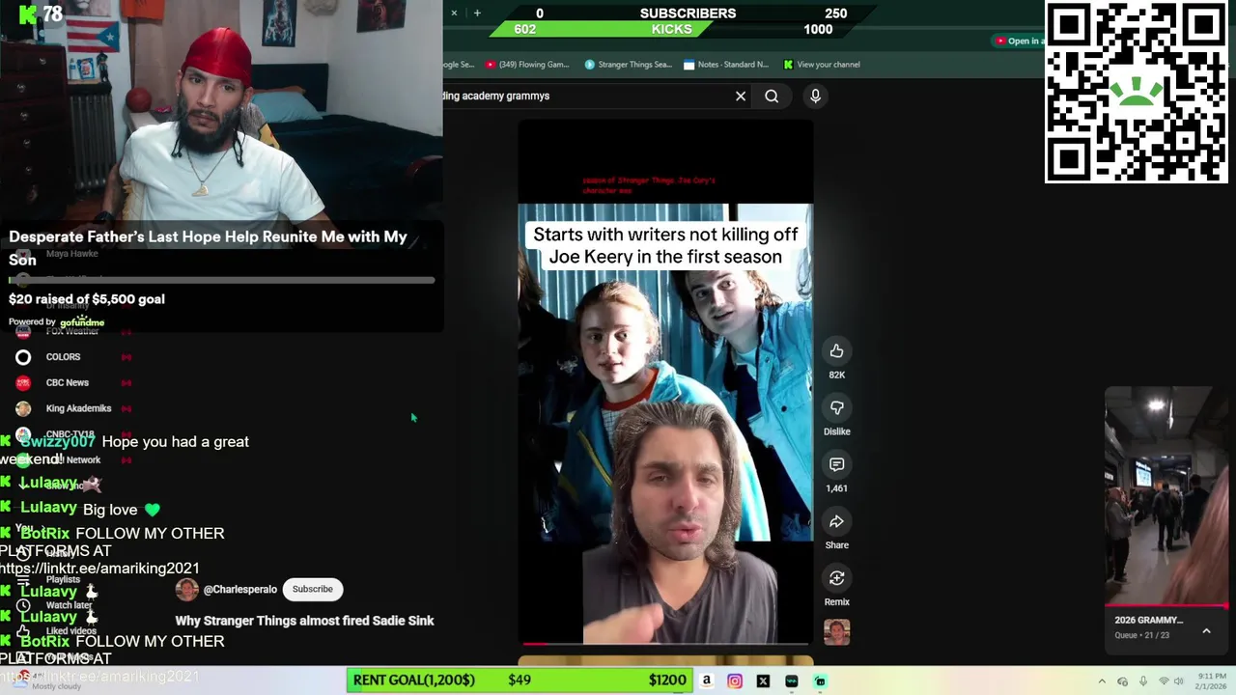
Task: Remix this short
Action: tap(836, 578)
